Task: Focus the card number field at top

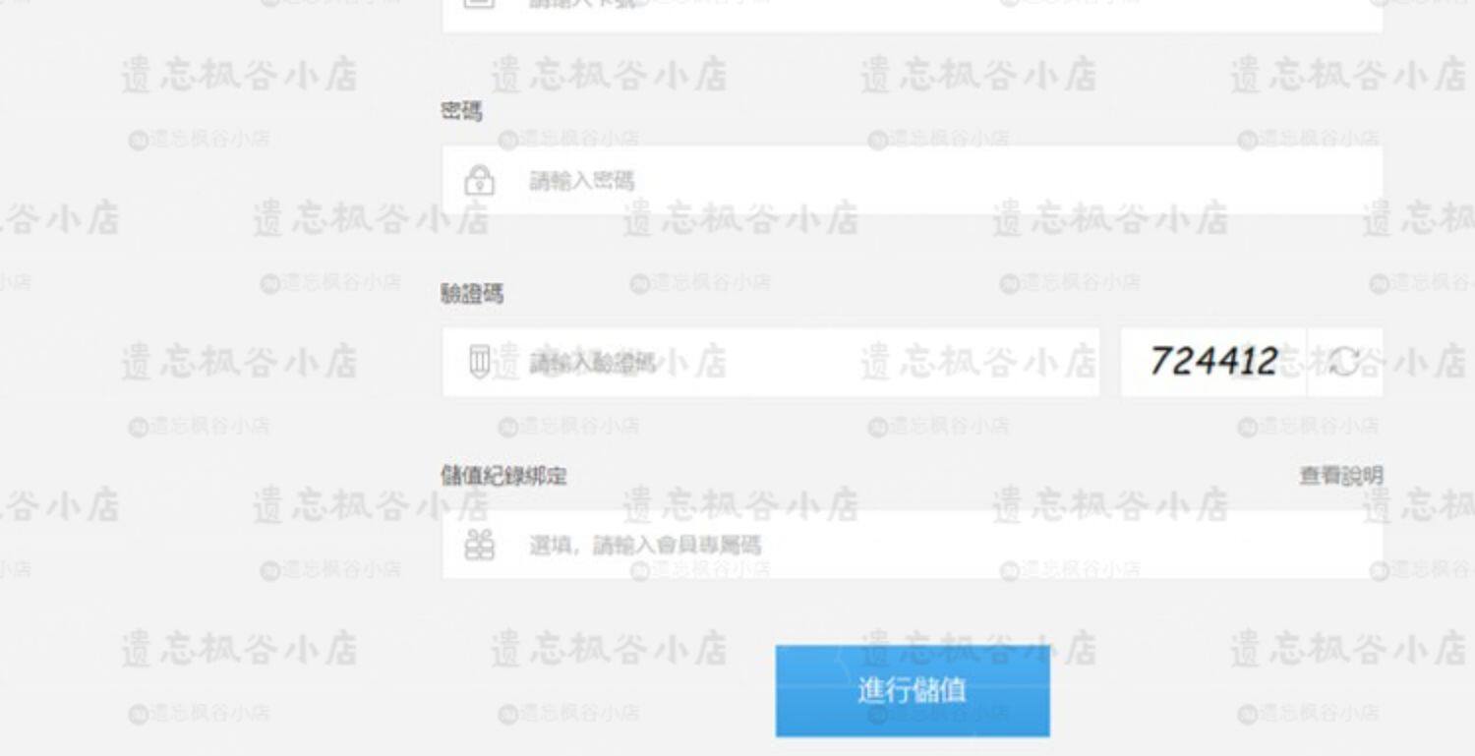Action: [x=913, y=15]
